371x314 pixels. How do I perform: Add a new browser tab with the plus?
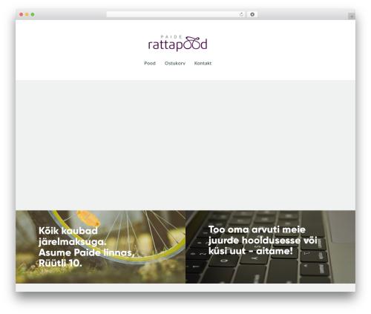coord(352,16)
